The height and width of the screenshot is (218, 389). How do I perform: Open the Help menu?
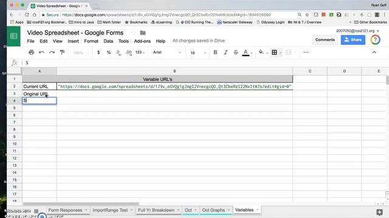click(x=160, y=41)
